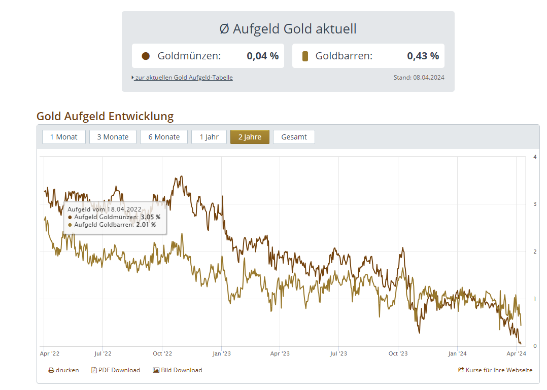
Task: Click the picture icon for Bild Download
Action: [156, 370]
